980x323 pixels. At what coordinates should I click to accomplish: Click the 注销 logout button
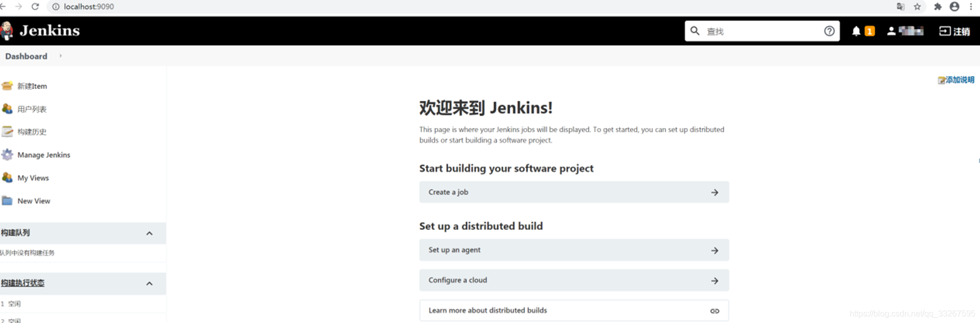(955, 31)
